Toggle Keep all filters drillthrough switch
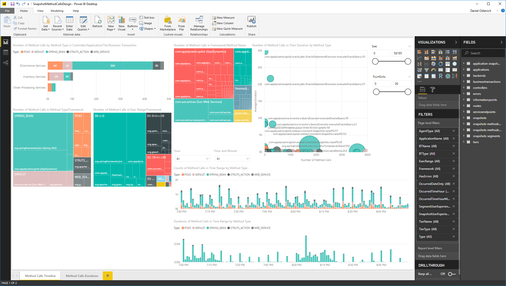 pyautogui.click(x=452, y=274)
